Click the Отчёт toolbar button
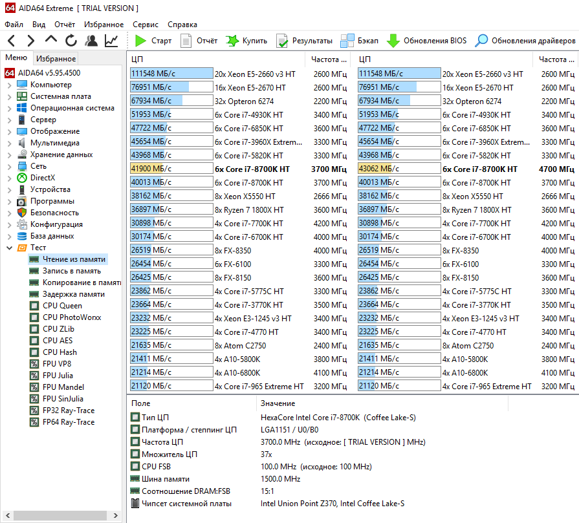579x523 pixels. click(x=199, y=41)
